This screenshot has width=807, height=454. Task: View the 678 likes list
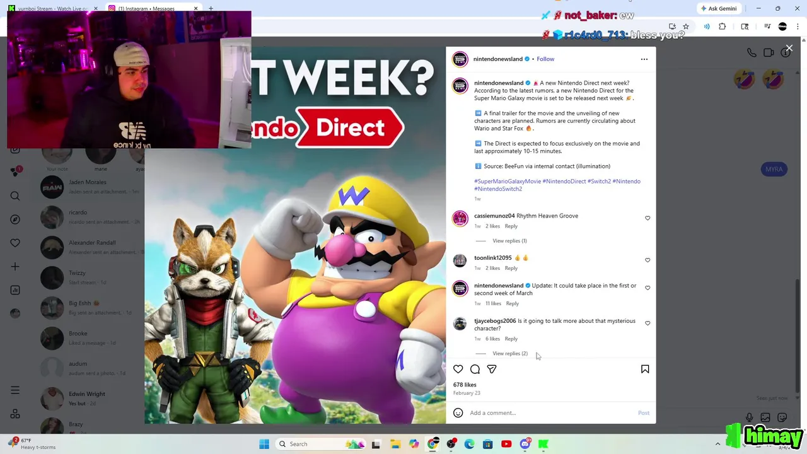tap(465, 385)
